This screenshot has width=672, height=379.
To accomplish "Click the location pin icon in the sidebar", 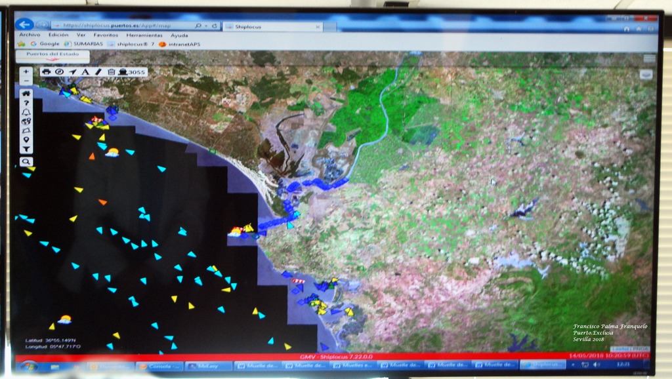I will click(26, 140).
